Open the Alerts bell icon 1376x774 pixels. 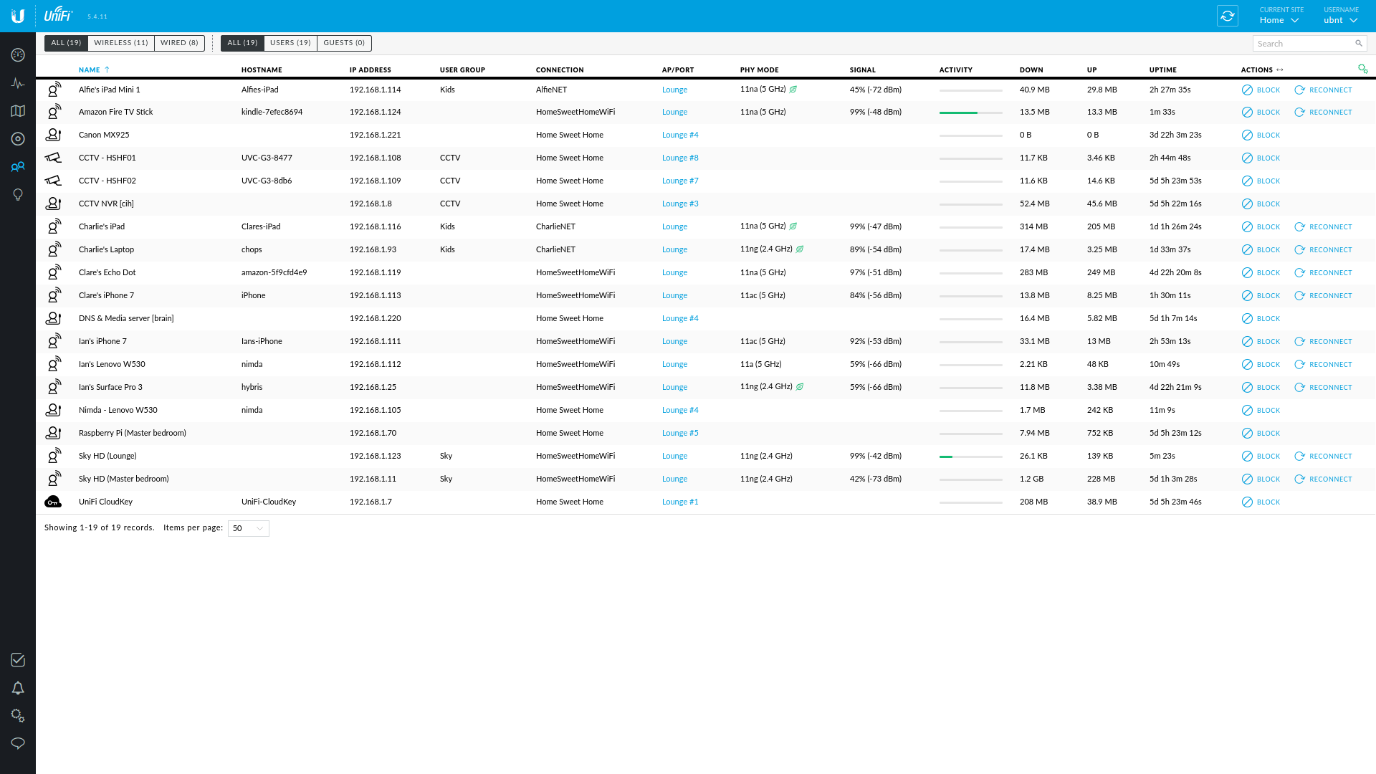point(18,688)
